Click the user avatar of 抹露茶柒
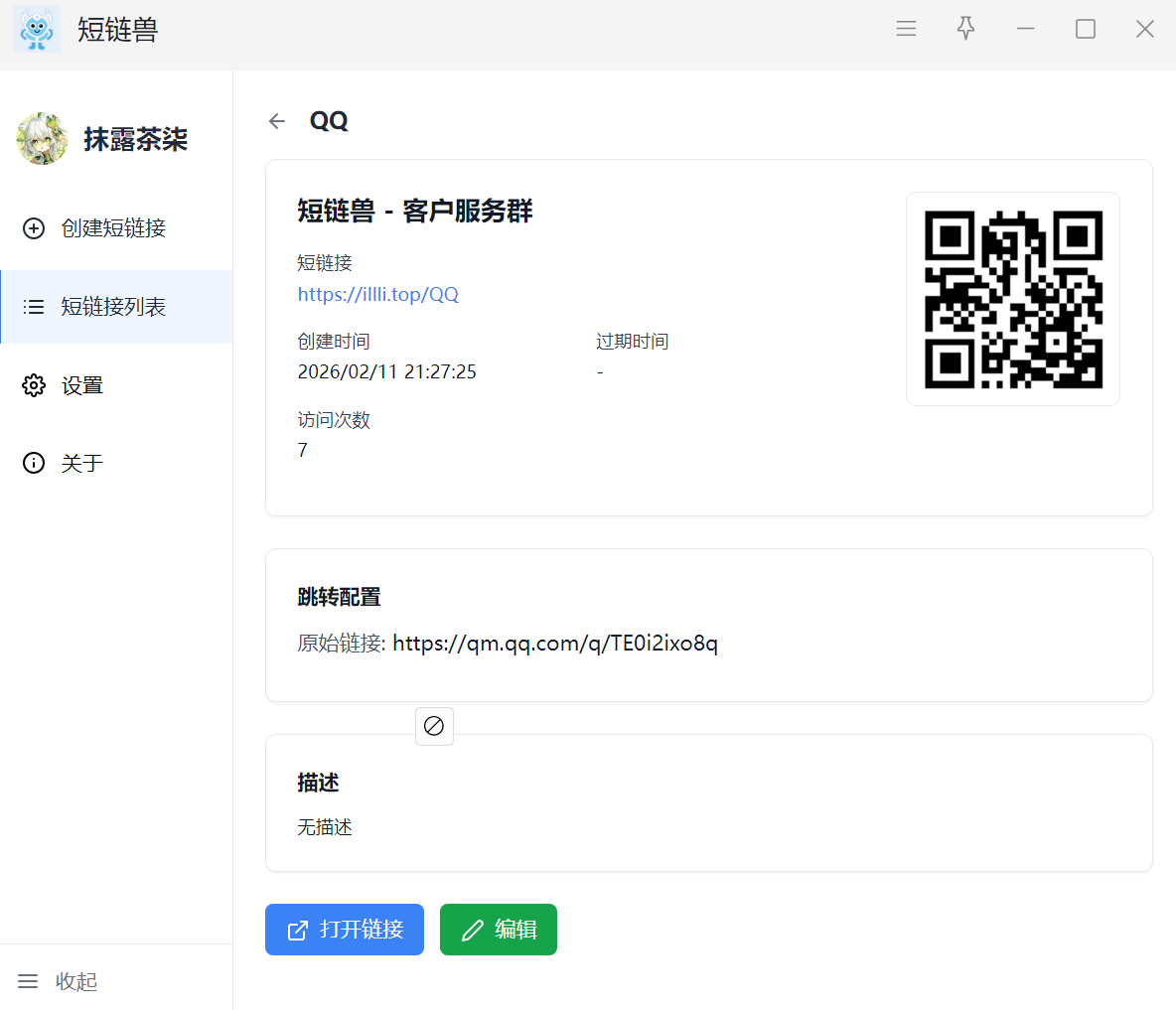Screen dimensions: 1176x1010 click(x=42, y=139)
